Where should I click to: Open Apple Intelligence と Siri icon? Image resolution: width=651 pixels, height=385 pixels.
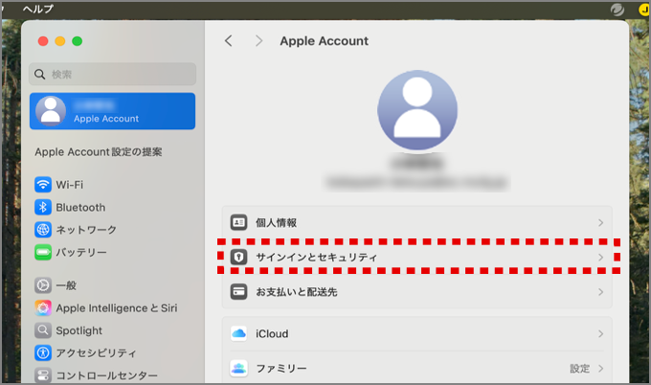43,308
